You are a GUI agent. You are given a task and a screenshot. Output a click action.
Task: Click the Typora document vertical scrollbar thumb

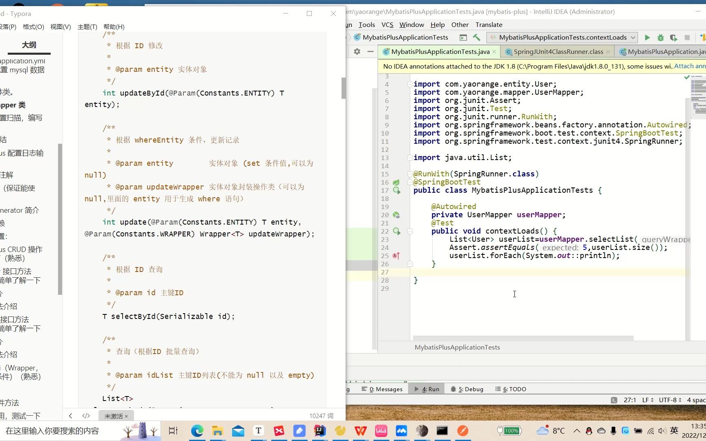pos(344,88)
